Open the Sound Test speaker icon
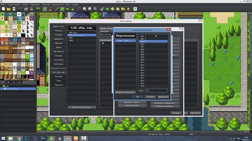This screenshot has height=141, width=252. 113,9
